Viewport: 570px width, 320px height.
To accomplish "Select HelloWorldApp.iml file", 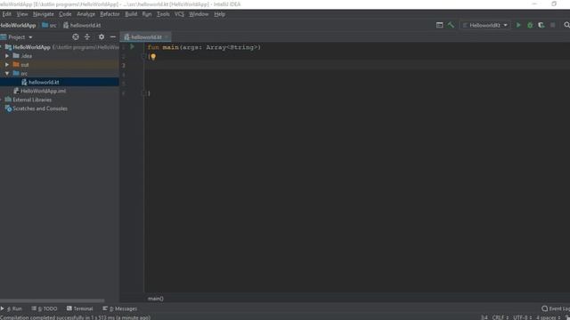I will pos(44,91).
